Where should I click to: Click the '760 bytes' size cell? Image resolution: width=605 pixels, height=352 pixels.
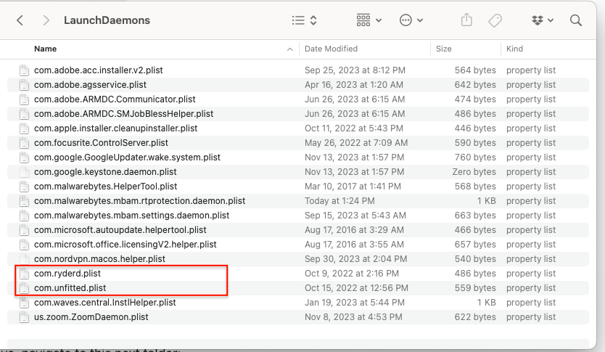click(475, 157)
